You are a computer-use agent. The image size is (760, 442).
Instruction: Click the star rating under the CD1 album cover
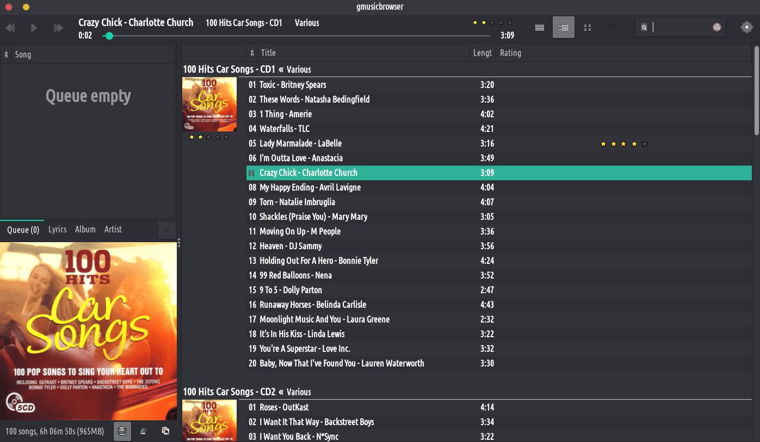(x=209, y=137)
